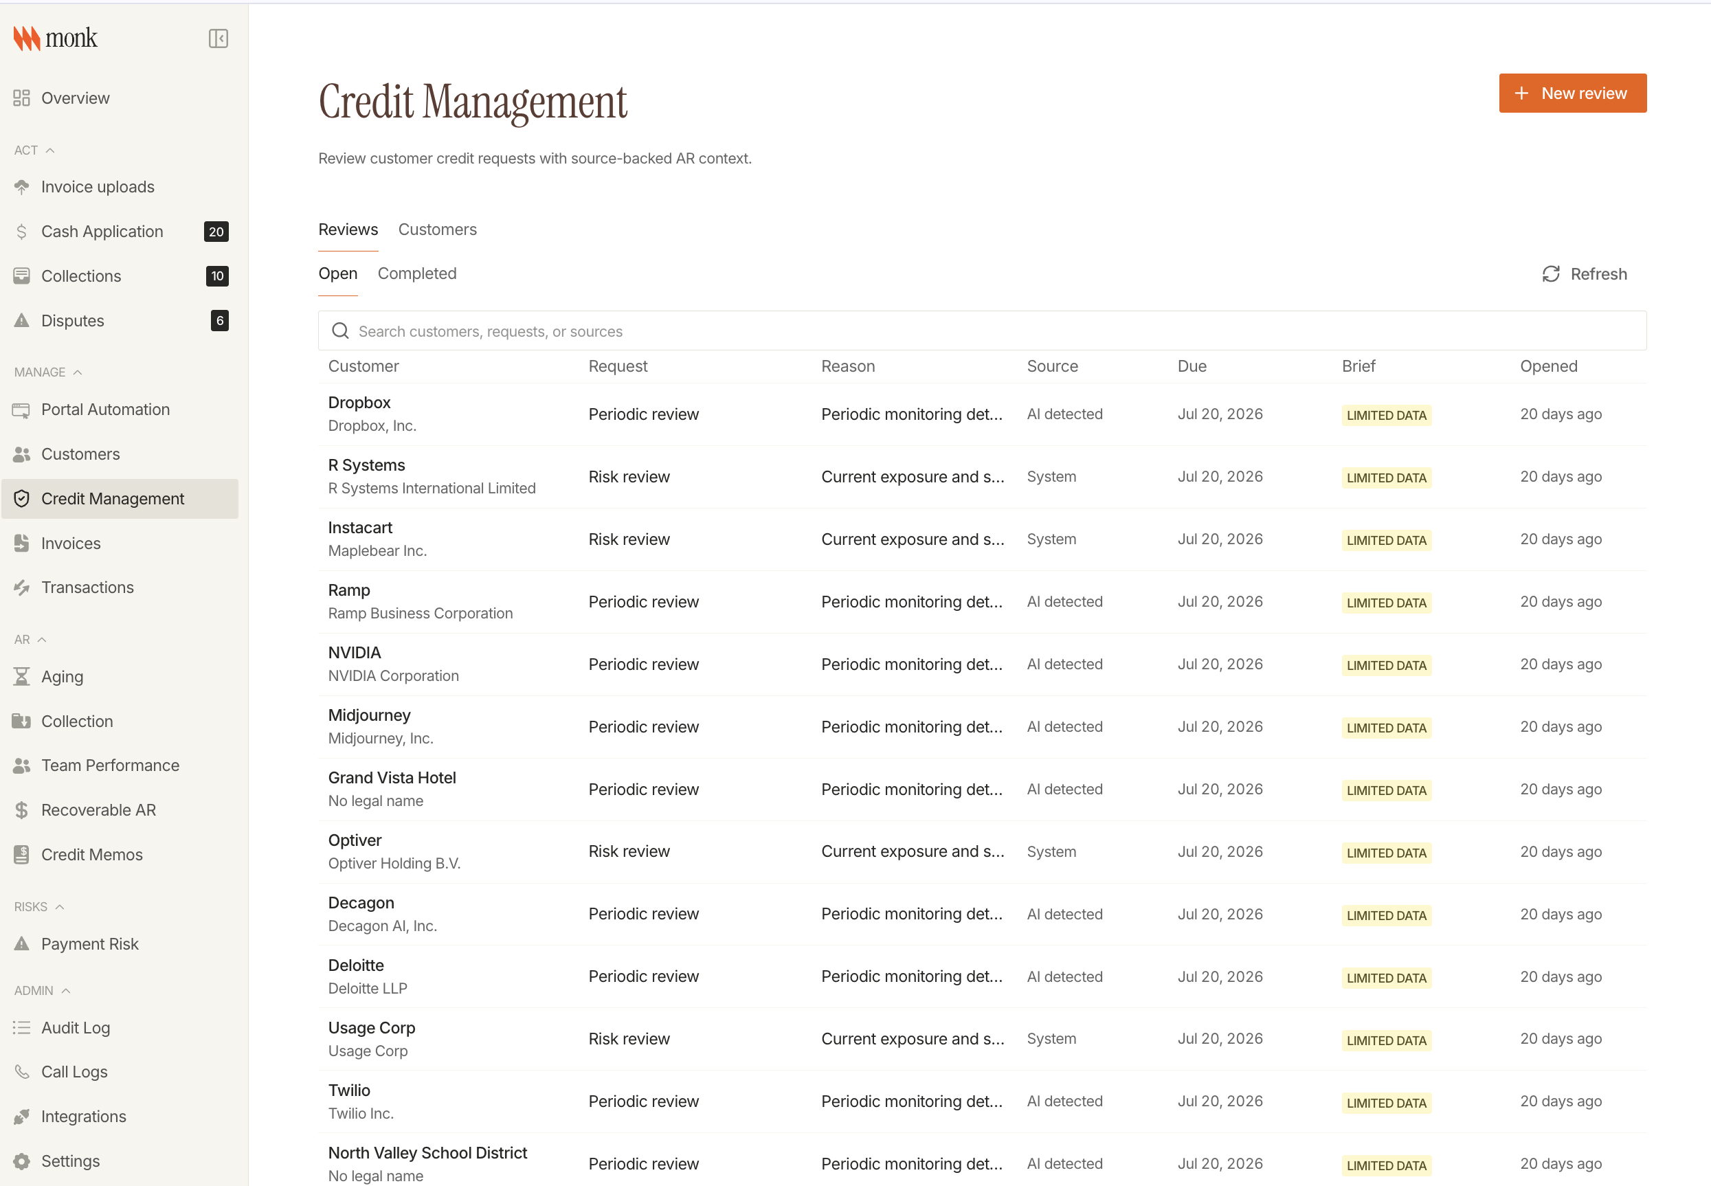Image resolution: width=1711 pixels, height=1186 pixels.
Task: Click the Call Logs phone icon
Action: point(21,1071)
